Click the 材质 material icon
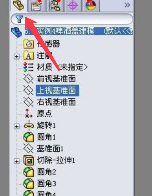 coord(29,67)
